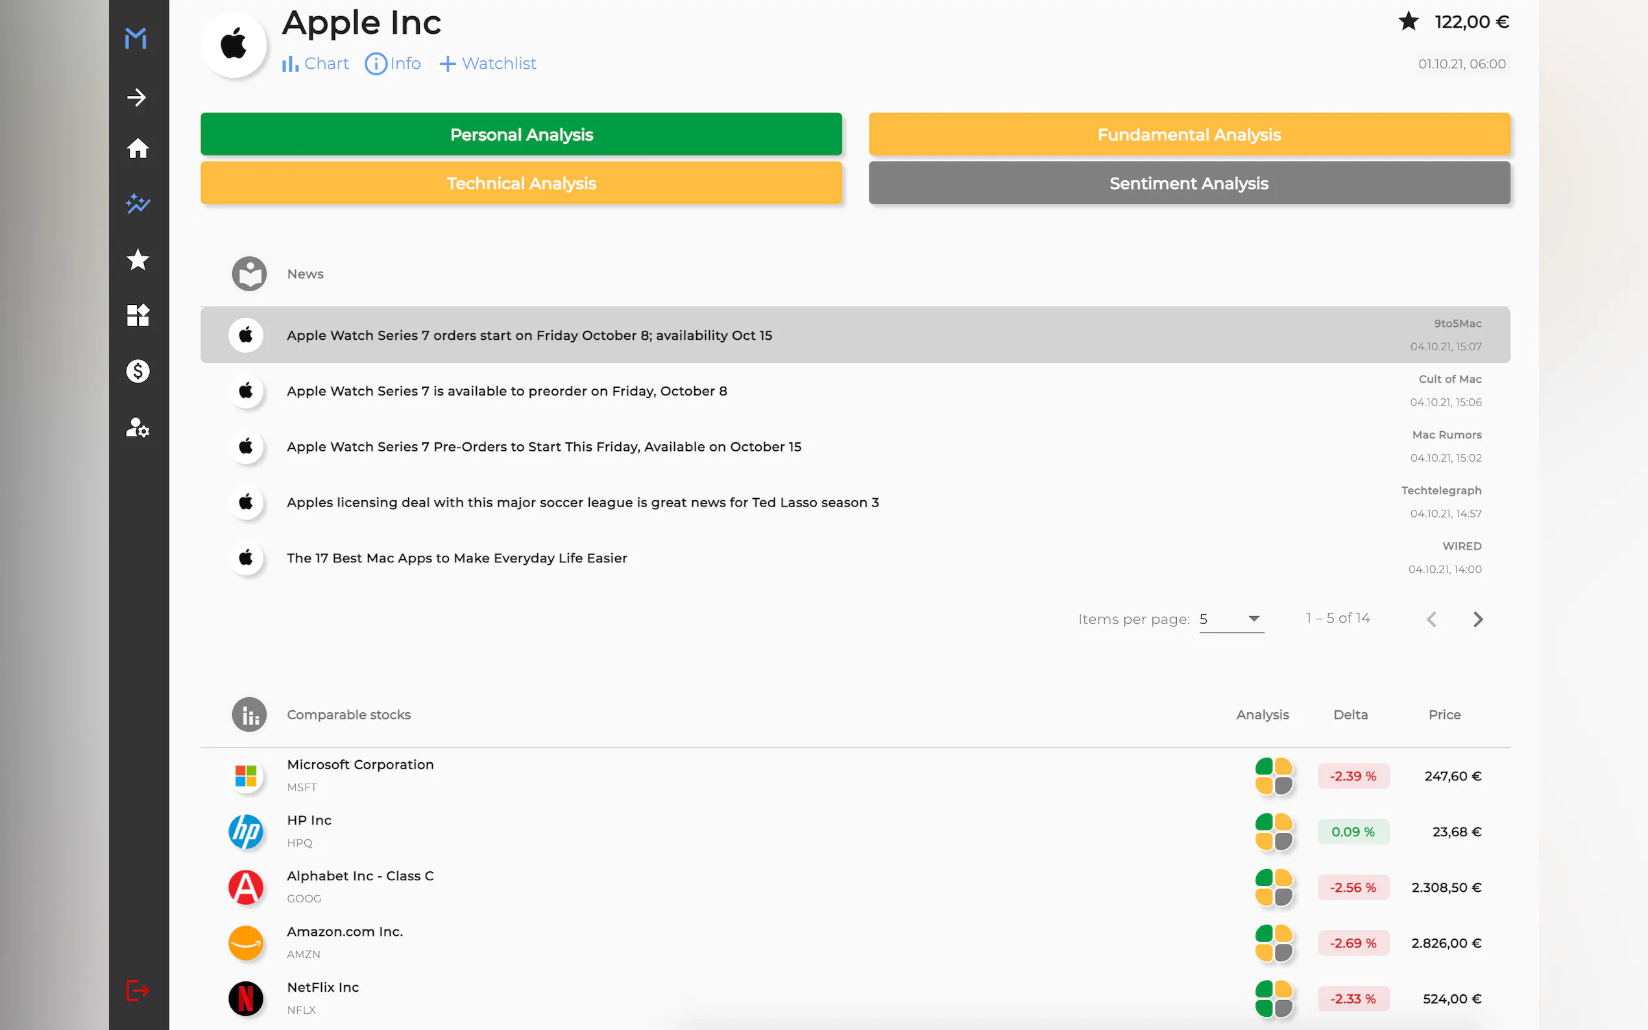
Task: Open the dashboard widgets sidebar icon
Action: click(138, 315)
